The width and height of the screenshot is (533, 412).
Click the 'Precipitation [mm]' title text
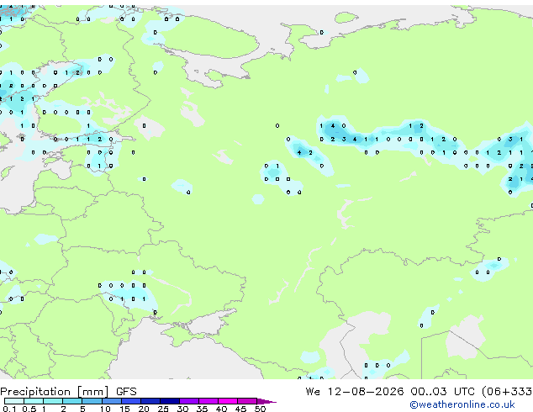pyautogui.click(x=55, y=392)
